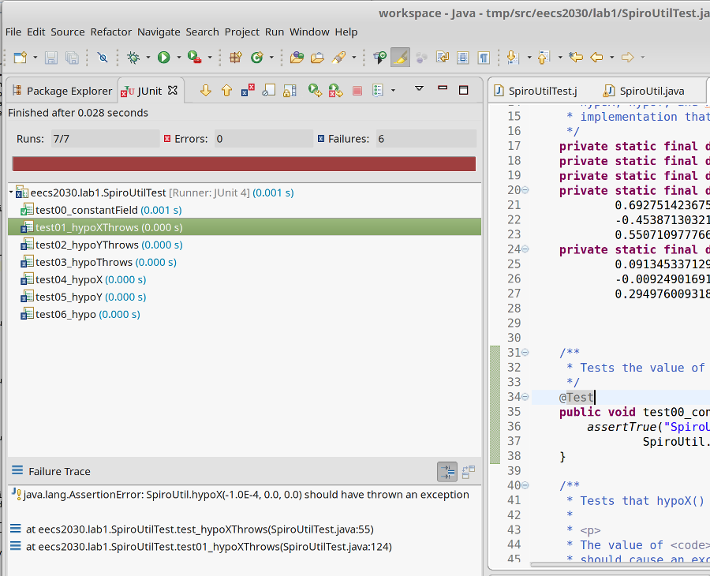Viewport: 710px width, 576px height.
Task: Open the Project menu
Action: pos(242,32)
